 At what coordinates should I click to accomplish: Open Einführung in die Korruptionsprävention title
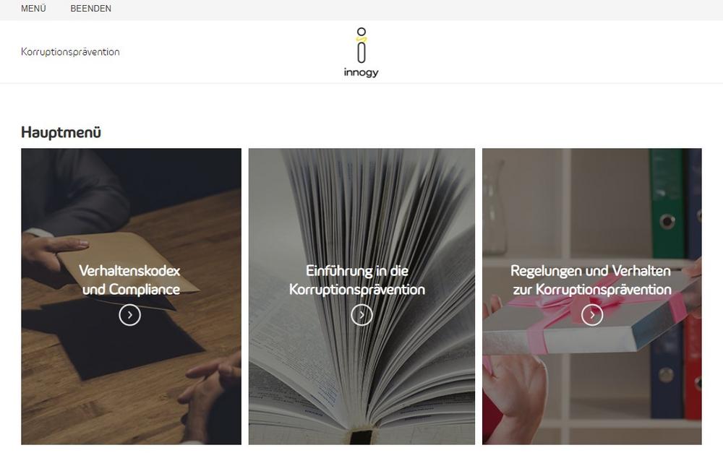(x=357, y=280)
